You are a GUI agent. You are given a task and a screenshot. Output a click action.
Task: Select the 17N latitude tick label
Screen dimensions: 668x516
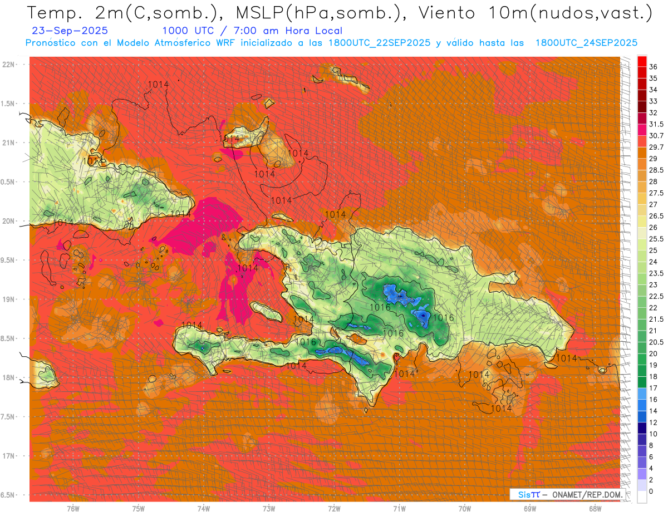click(x=9, y=456)
